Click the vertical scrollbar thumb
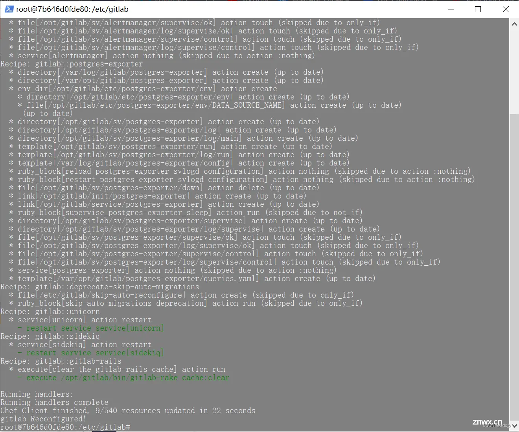The width and height of the screenshot is (519, 432). click(514, 267)
